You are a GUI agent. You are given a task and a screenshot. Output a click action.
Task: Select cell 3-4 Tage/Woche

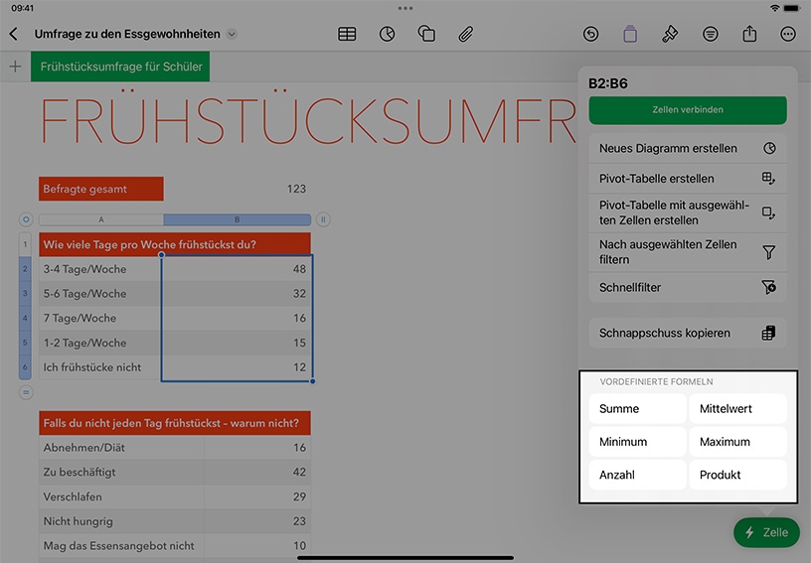click(x=100, y=269)
